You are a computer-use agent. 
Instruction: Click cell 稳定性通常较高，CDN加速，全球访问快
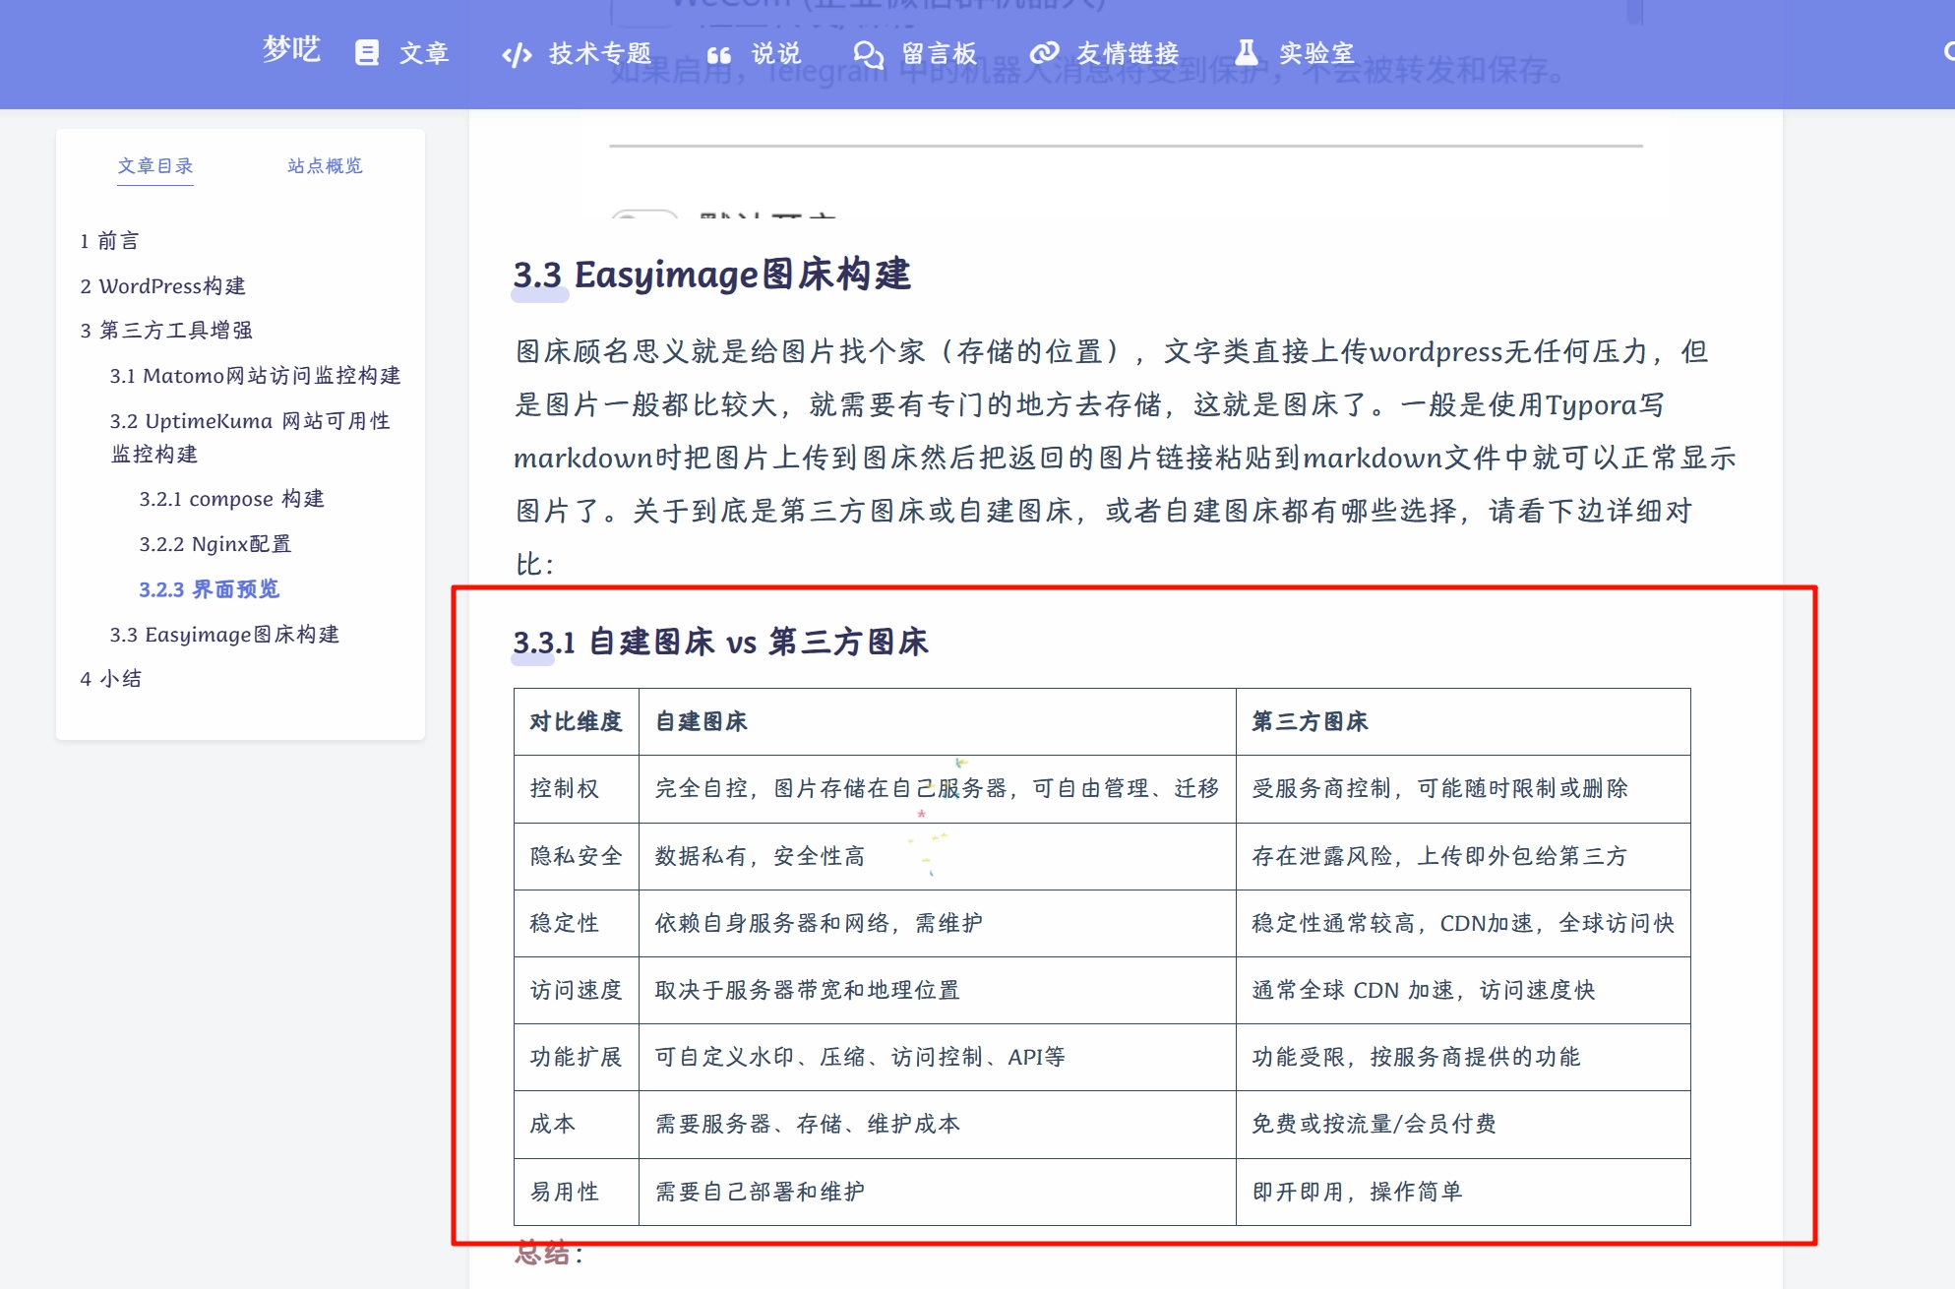(1463, 924)
